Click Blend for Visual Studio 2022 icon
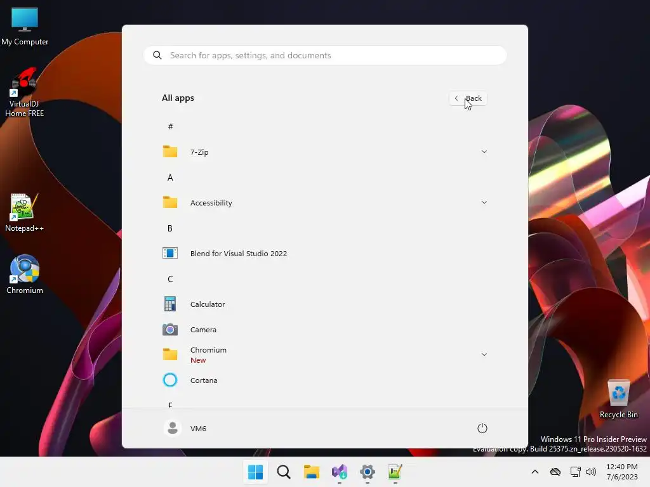The height and width of the screenshot is (487, 650). point(170,253)
